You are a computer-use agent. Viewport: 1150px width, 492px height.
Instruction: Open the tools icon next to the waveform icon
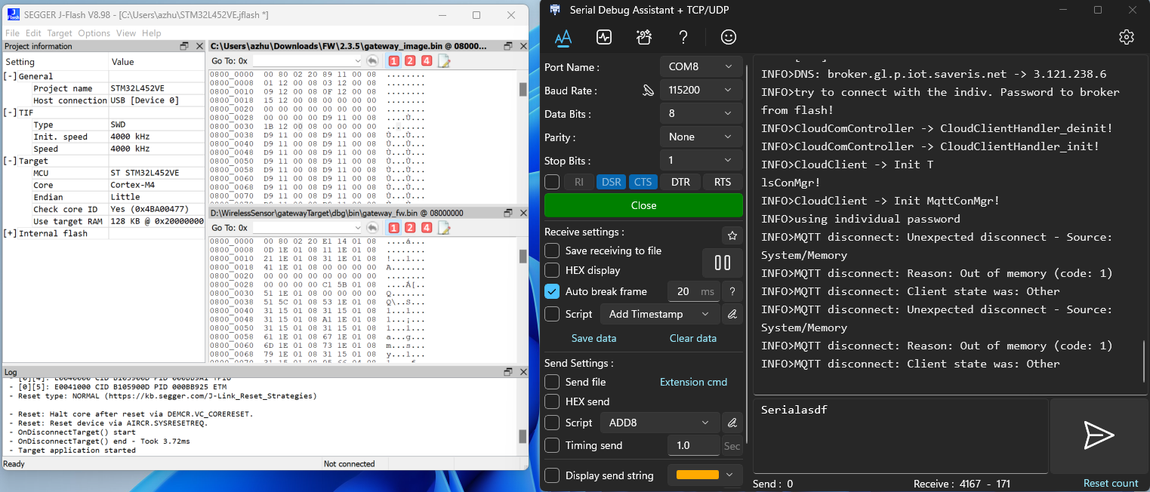[x=643, y=37]
